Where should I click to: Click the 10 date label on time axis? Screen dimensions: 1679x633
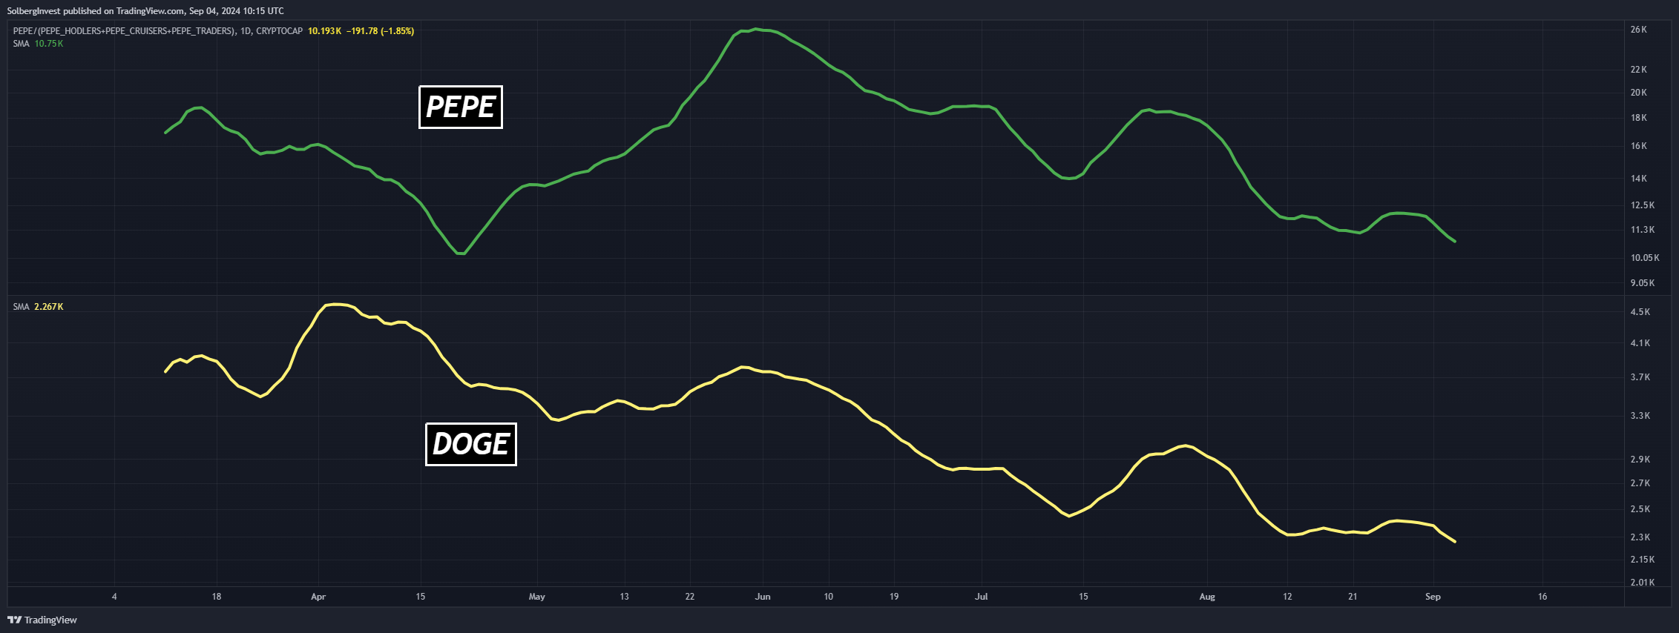click(829, 597)
